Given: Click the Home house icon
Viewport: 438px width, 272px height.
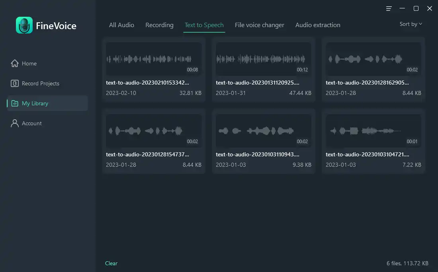Looking at the screenshot, I should (x=15, y=63).
